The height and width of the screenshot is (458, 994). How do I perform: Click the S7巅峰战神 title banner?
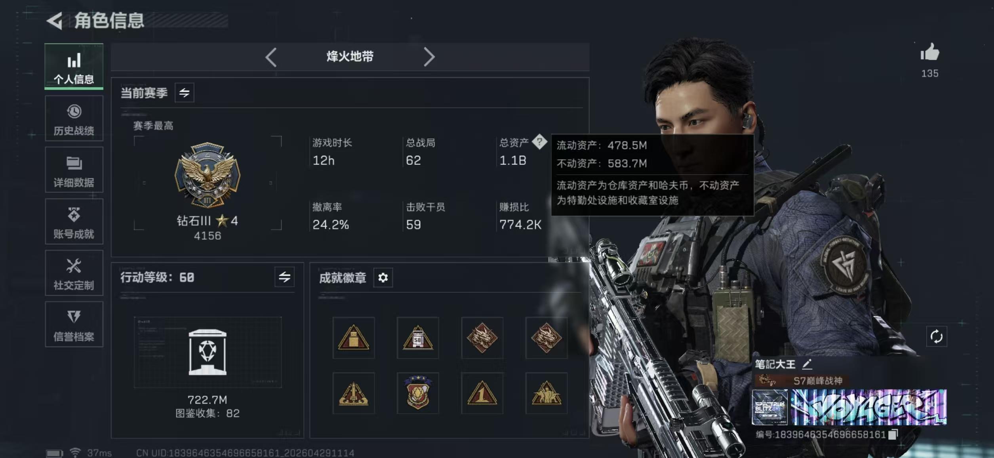pyautogui.click(x=800, y=381)
